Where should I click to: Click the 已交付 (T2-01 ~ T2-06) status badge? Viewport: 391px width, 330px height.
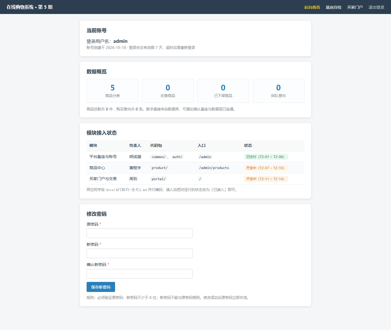266,157
